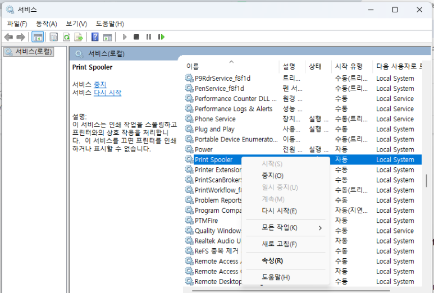
Task: Sort by the 상태 column header
Action: coord(318,66)
